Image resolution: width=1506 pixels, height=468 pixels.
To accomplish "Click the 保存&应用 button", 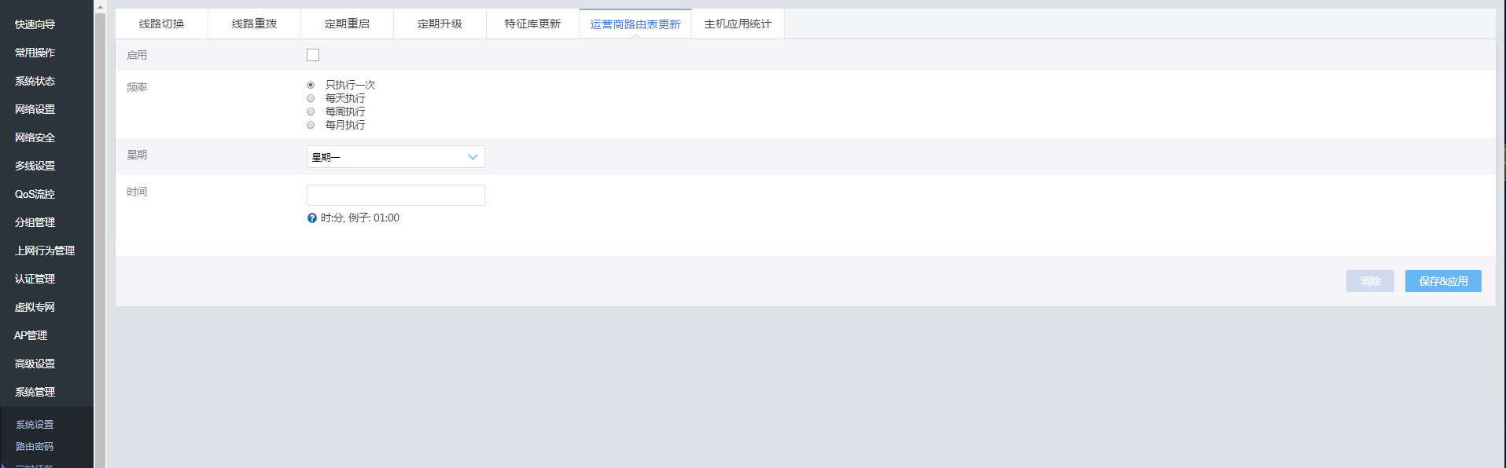I will tap(1442, 281).
